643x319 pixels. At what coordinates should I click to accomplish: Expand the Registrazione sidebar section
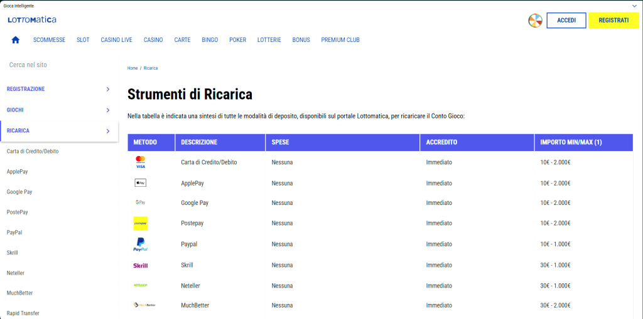coord(108,89)
